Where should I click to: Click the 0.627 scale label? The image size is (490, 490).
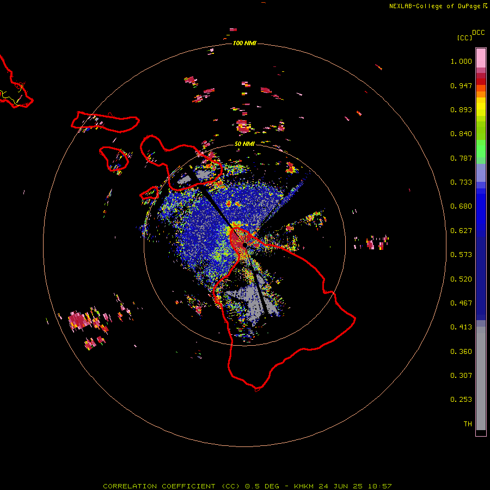pos(461,231)
